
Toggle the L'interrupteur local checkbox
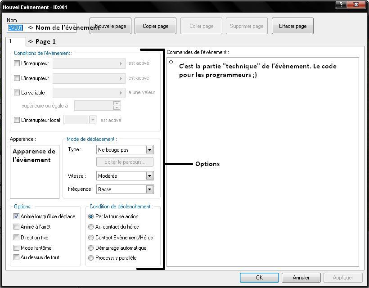pyautogui.click(x=17, y=120)
